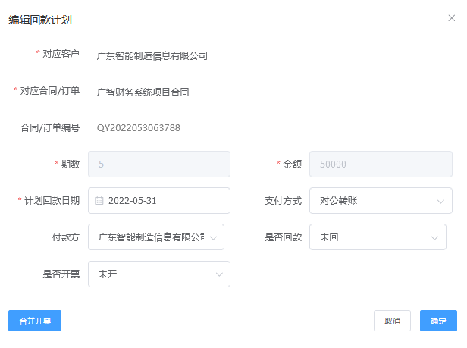Image resolution: width=467 pixels, height=348 pixels.
Task: Open the 是否回款 dropdown showing 未回
Action: (371, 237)
